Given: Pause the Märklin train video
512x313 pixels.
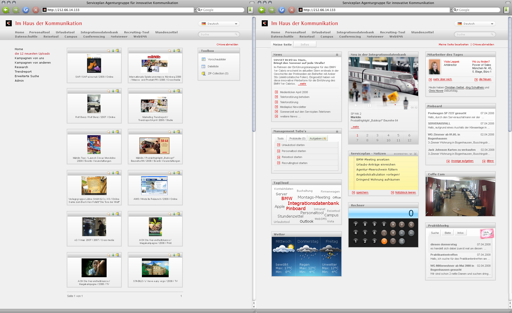Looking at the screenshot, I should click(x=369, y=105).
